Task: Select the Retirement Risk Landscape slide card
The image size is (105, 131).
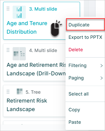Action: tap(34, 101)
